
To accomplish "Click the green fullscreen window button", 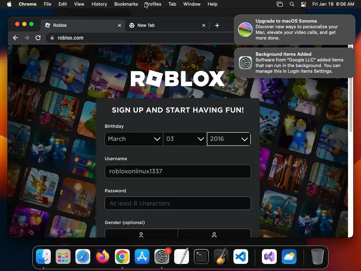I will pos(31,24).
